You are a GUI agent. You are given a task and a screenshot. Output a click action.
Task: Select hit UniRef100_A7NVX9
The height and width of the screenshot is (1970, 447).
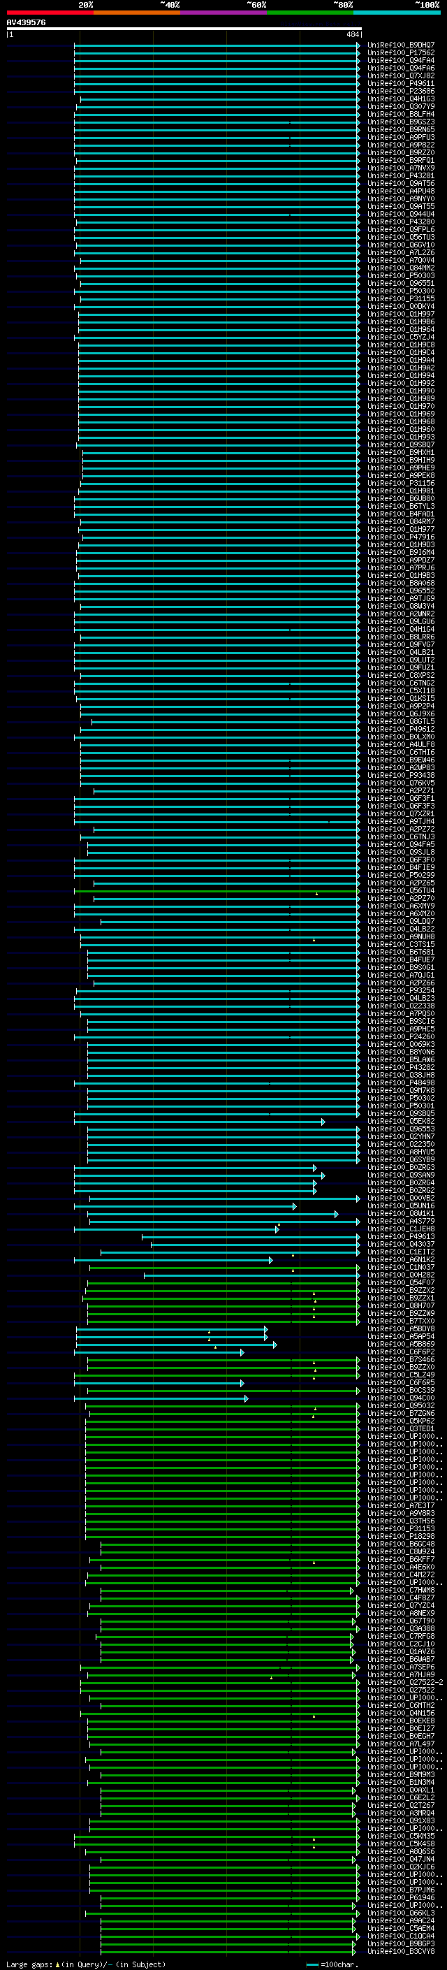[400, 168]
